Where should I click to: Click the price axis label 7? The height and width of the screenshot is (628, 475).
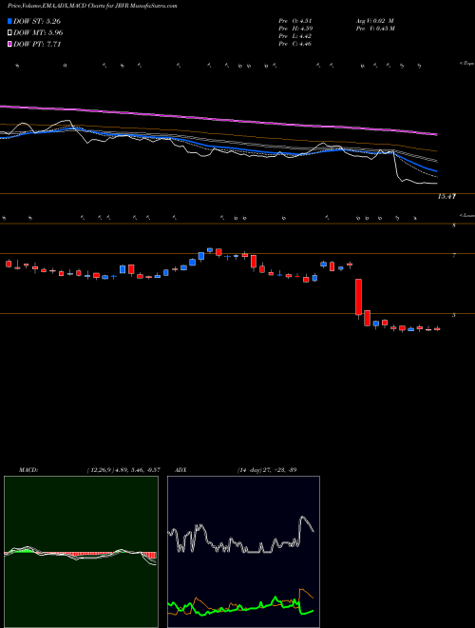click(454, 255)
